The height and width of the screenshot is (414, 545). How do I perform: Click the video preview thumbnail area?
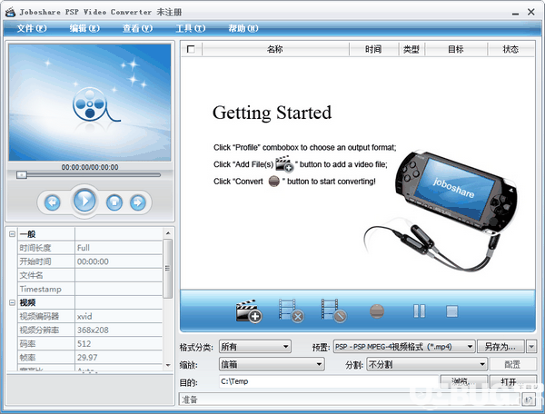[x=90, y=102]
